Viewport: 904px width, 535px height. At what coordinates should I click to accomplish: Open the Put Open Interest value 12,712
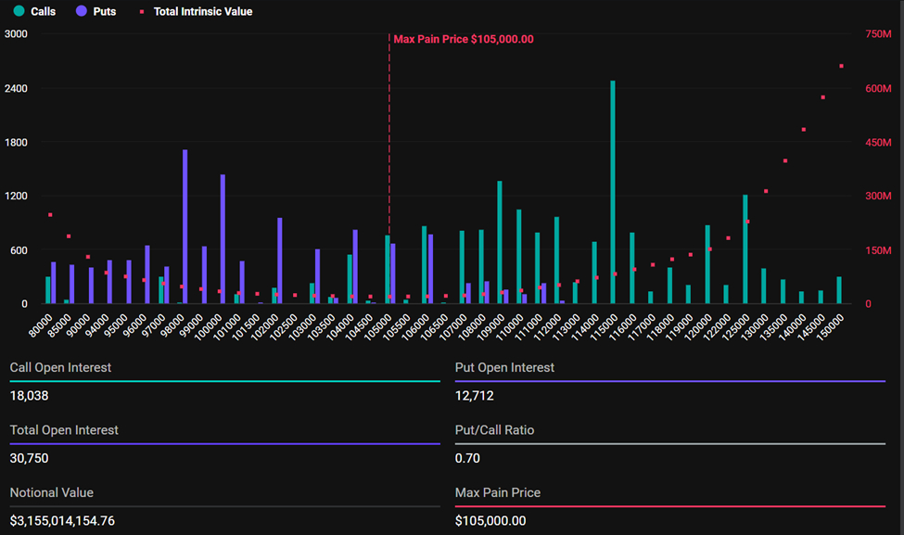(x=477, y=394)
